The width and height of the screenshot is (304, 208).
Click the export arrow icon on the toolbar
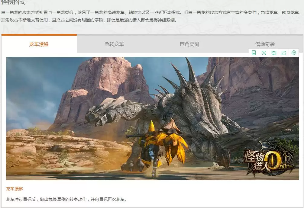(283, 53)
